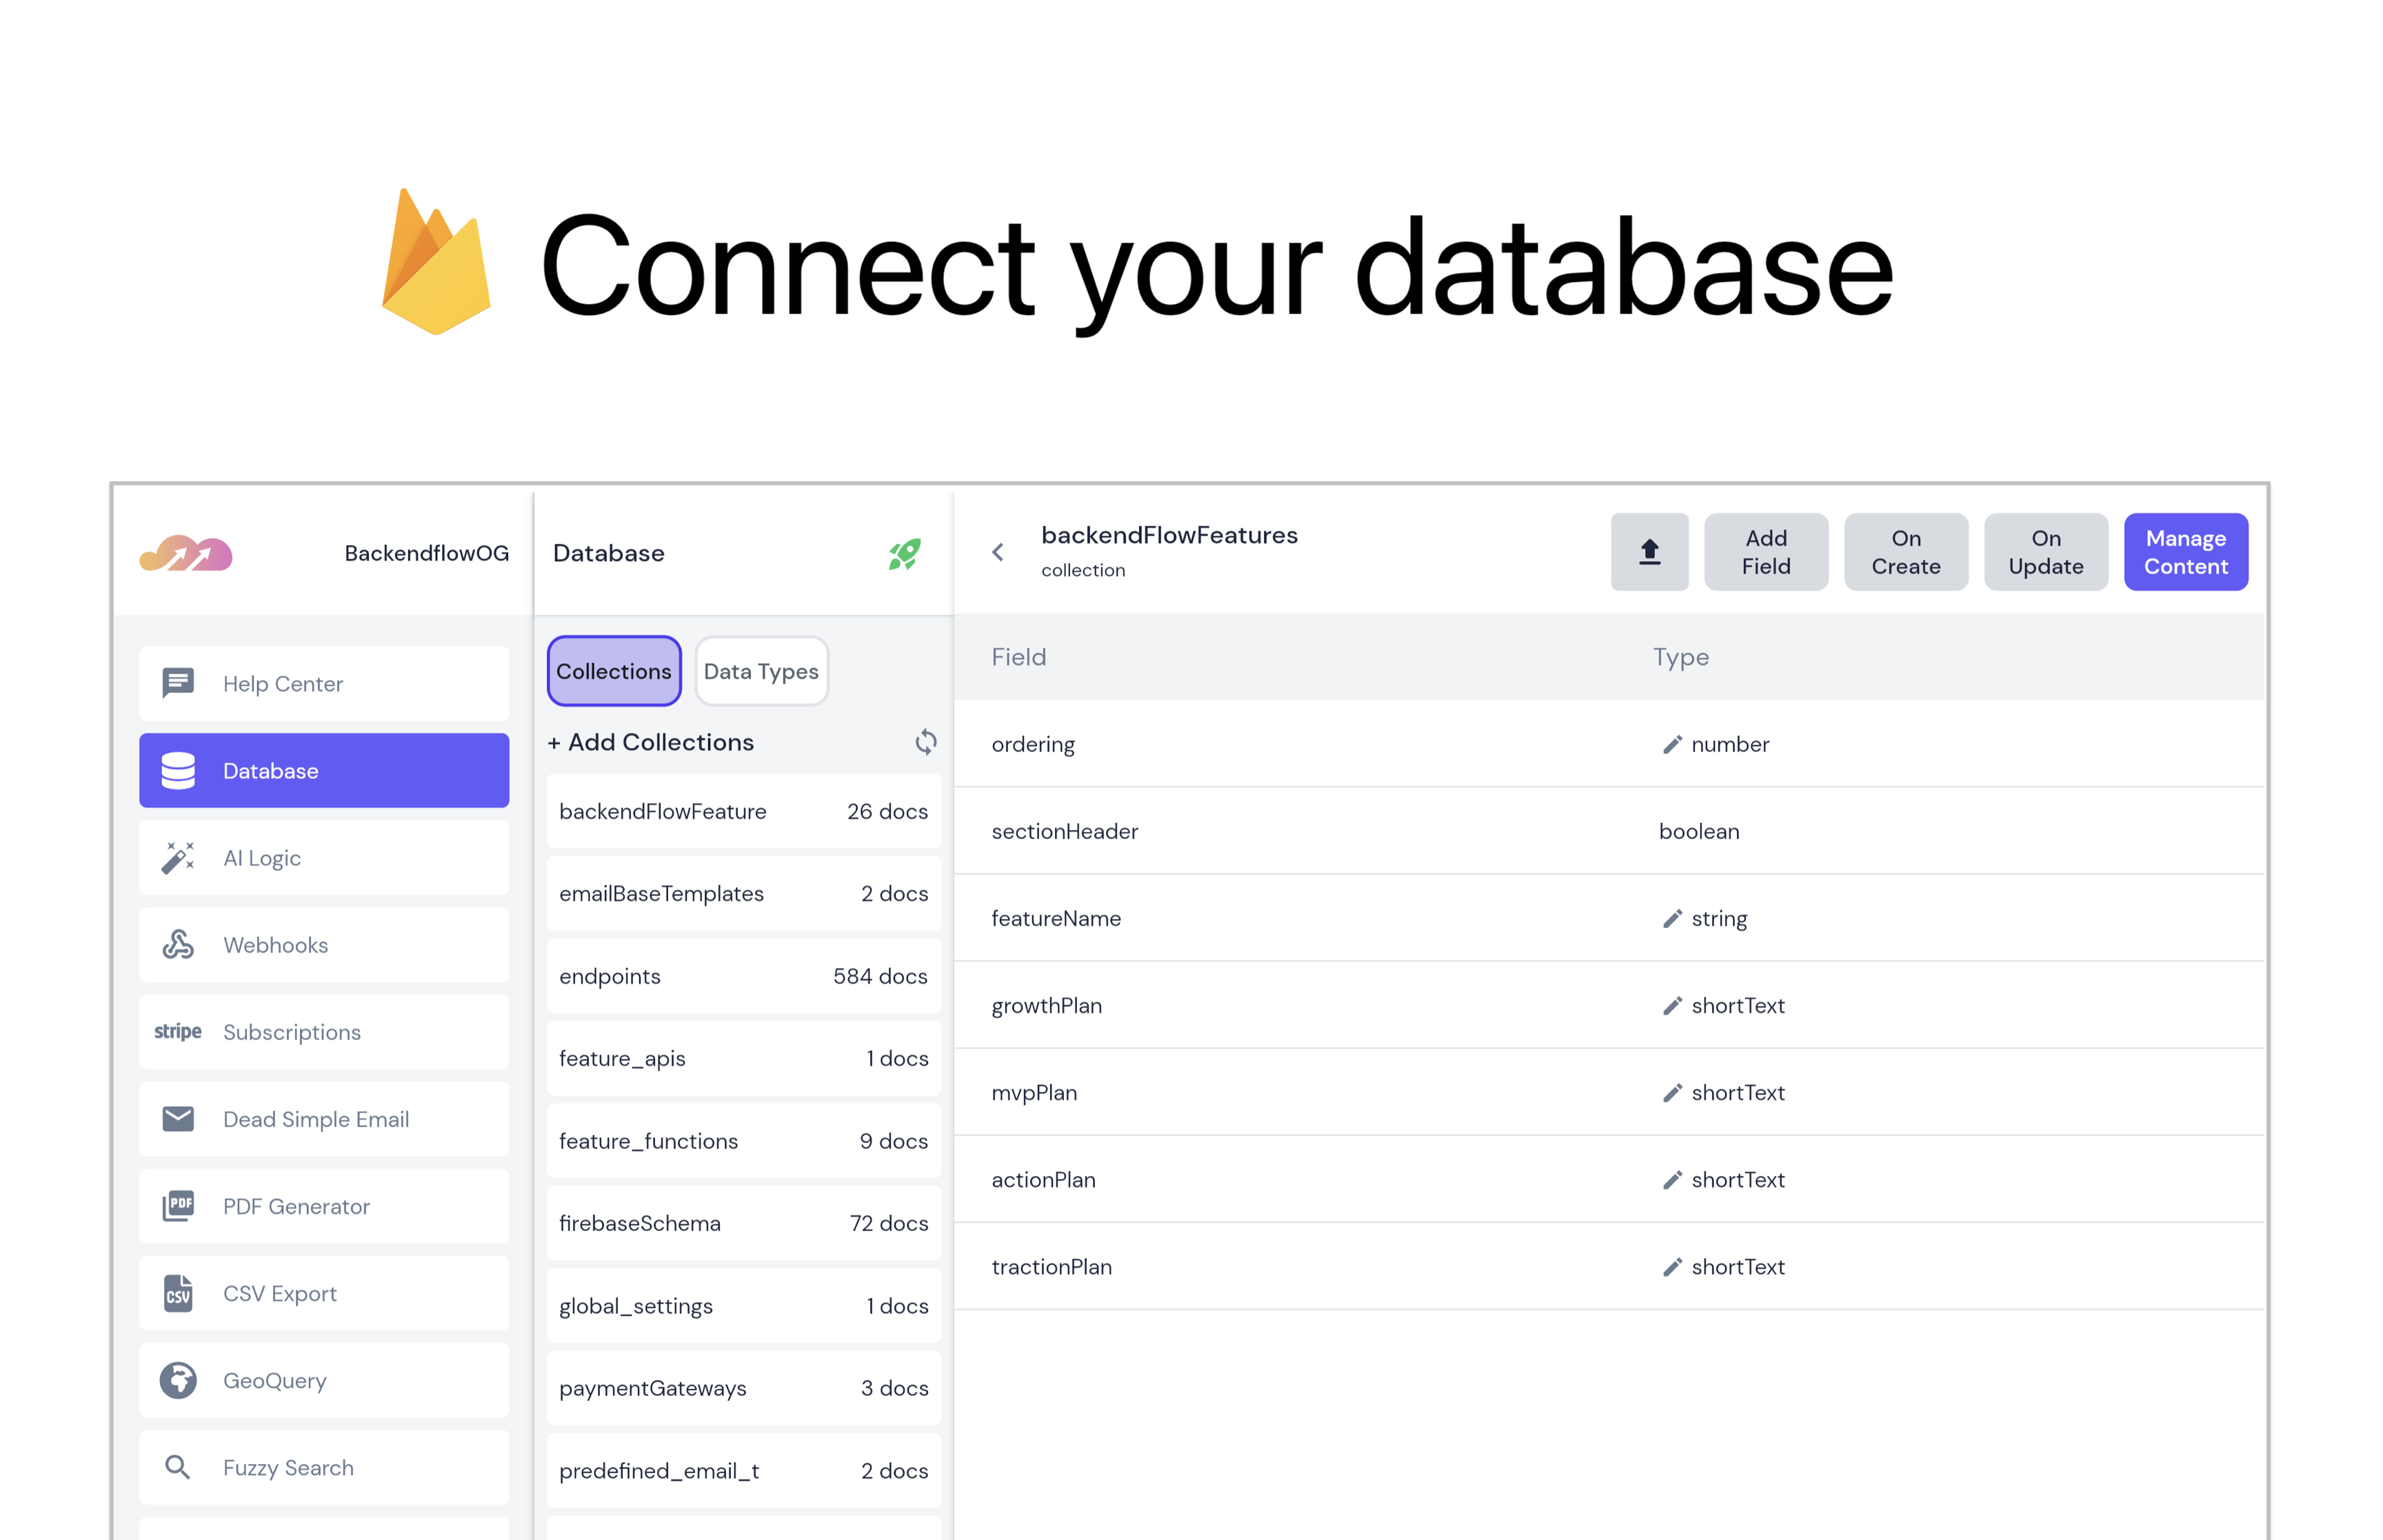Click the Type column header

(x=1680, y=657)
